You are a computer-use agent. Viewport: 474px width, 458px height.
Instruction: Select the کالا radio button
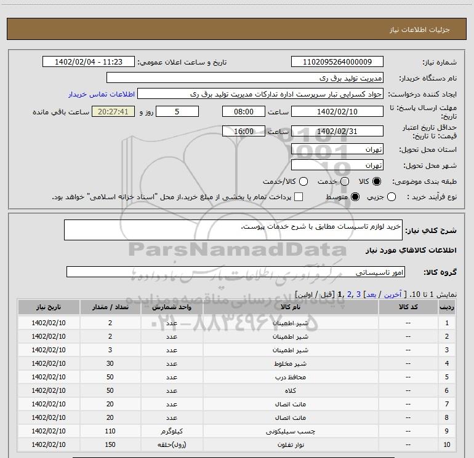click(x=377, y=181)
